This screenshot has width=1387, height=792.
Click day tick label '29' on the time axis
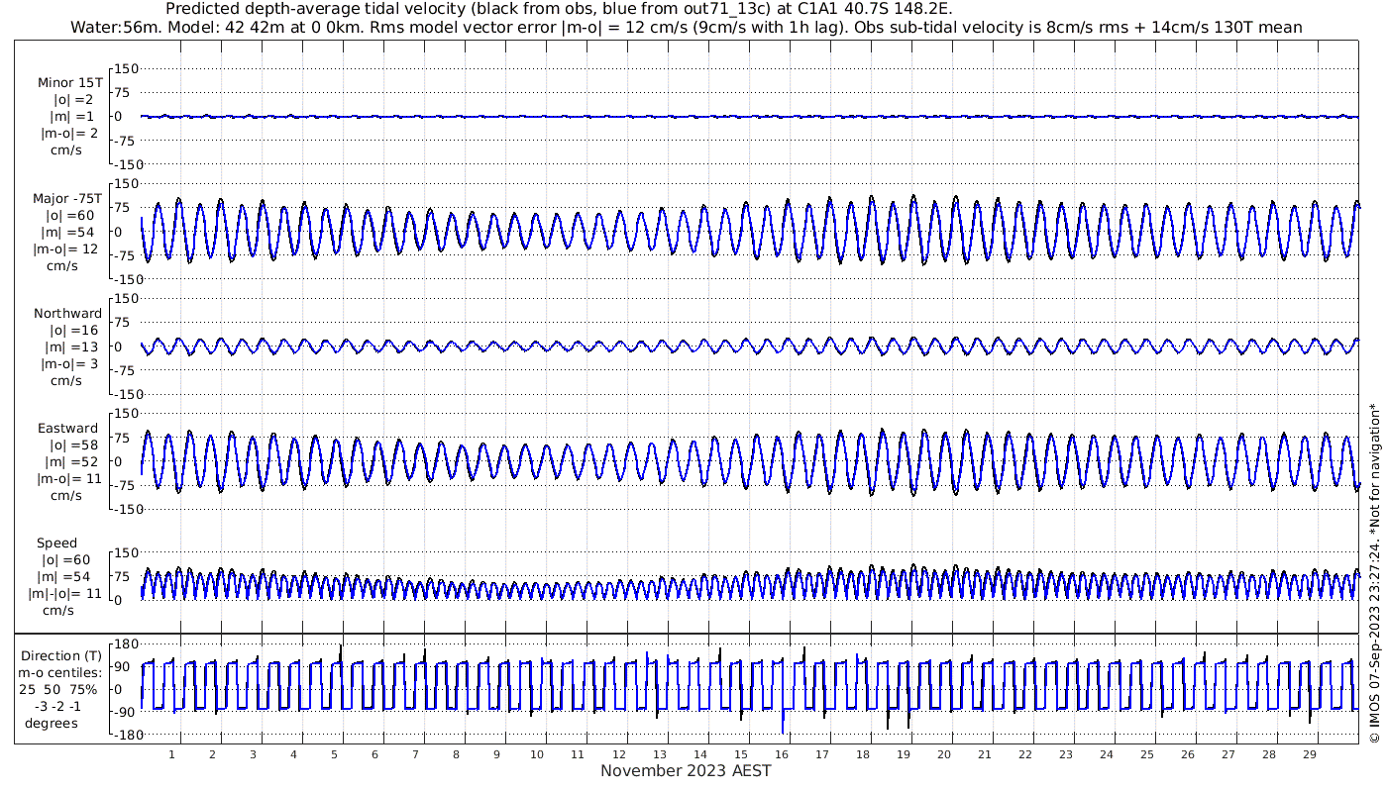(x=1309, y=754)
